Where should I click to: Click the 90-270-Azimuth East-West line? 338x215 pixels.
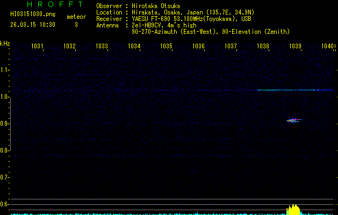click(x=211, y=32)
